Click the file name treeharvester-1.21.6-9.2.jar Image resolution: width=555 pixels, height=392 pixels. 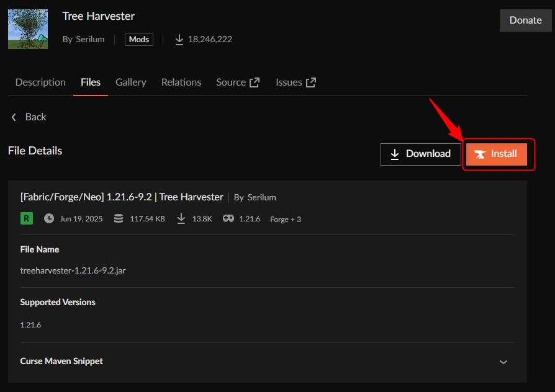click(73, 270)
